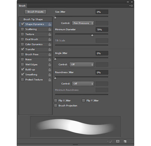Select the Scattering label

pos(31,29)
